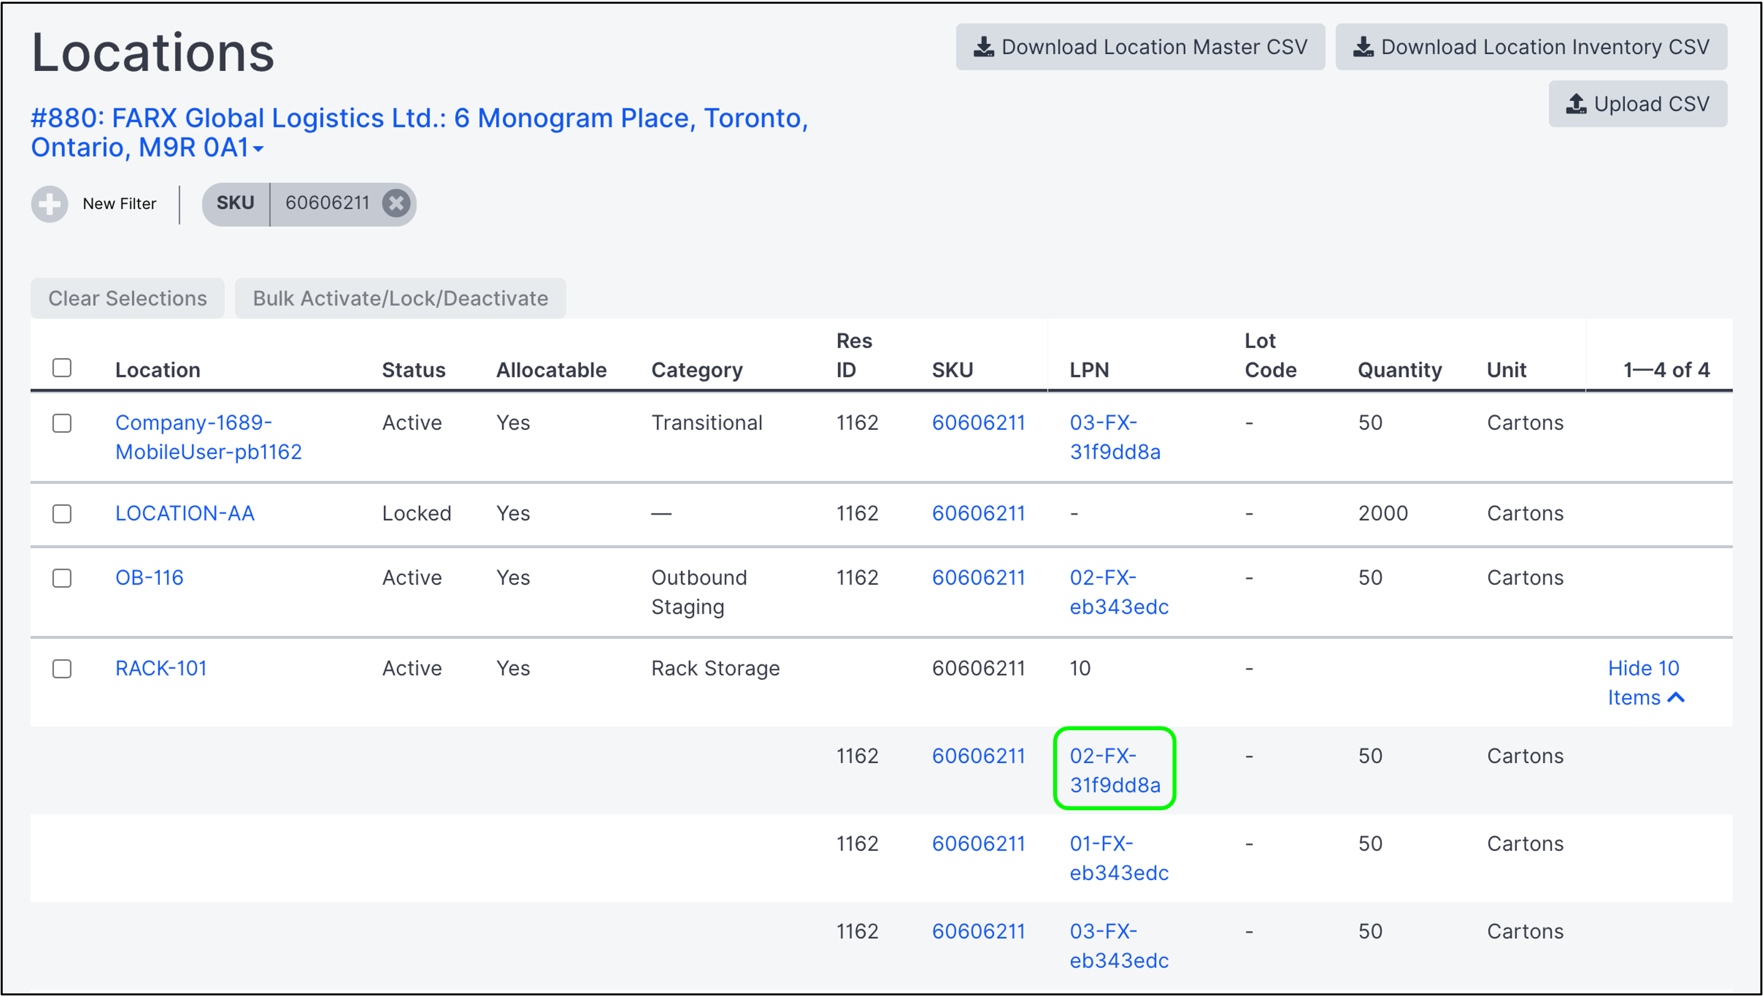1763x997 pixels.
Task: Click the plus icon for New Filter
Action: pyautogui.click(x=49, y=204)
